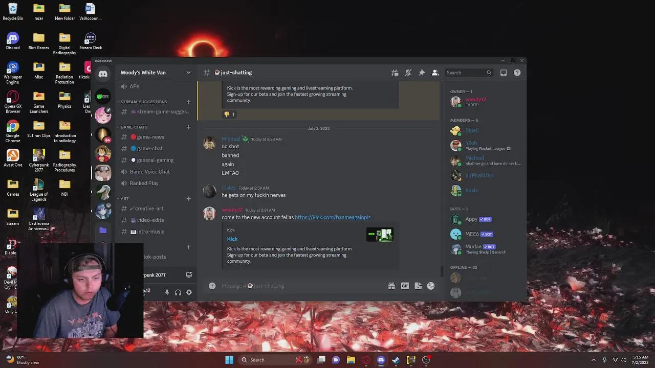This screenshot has width=655, height=368.
Task: Click the Kick embed thumbnail image
Action: pyautogui.click(x=380, y=235)
